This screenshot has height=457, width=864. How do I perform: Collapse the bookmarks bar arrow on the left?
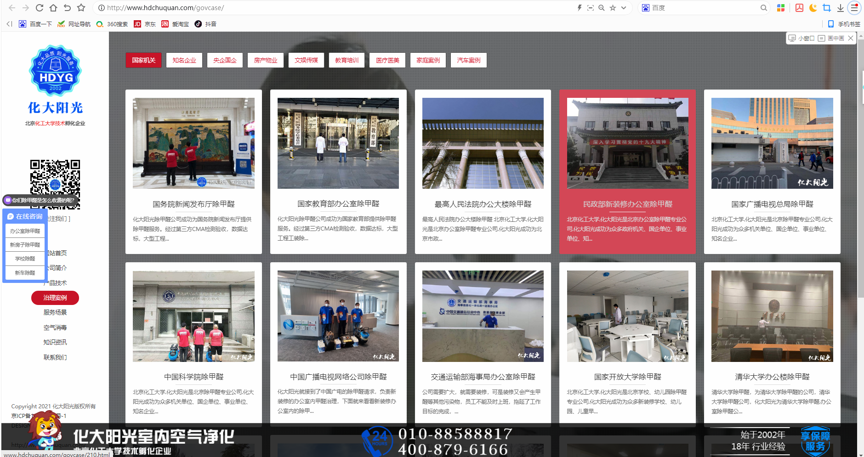9,24
